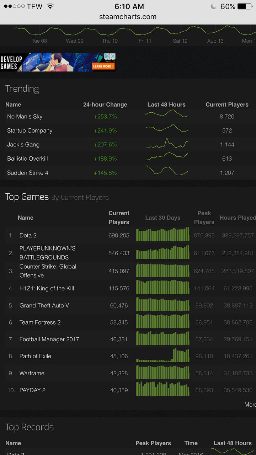Select Dota 2 peak players 876,395
Viewport: 256px width, 455px height.
tap(204, 235)
